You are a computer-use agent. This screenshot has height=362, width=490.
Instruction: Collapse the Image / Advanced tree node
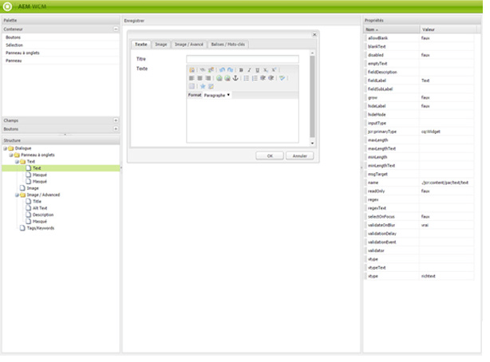[17, 195]
